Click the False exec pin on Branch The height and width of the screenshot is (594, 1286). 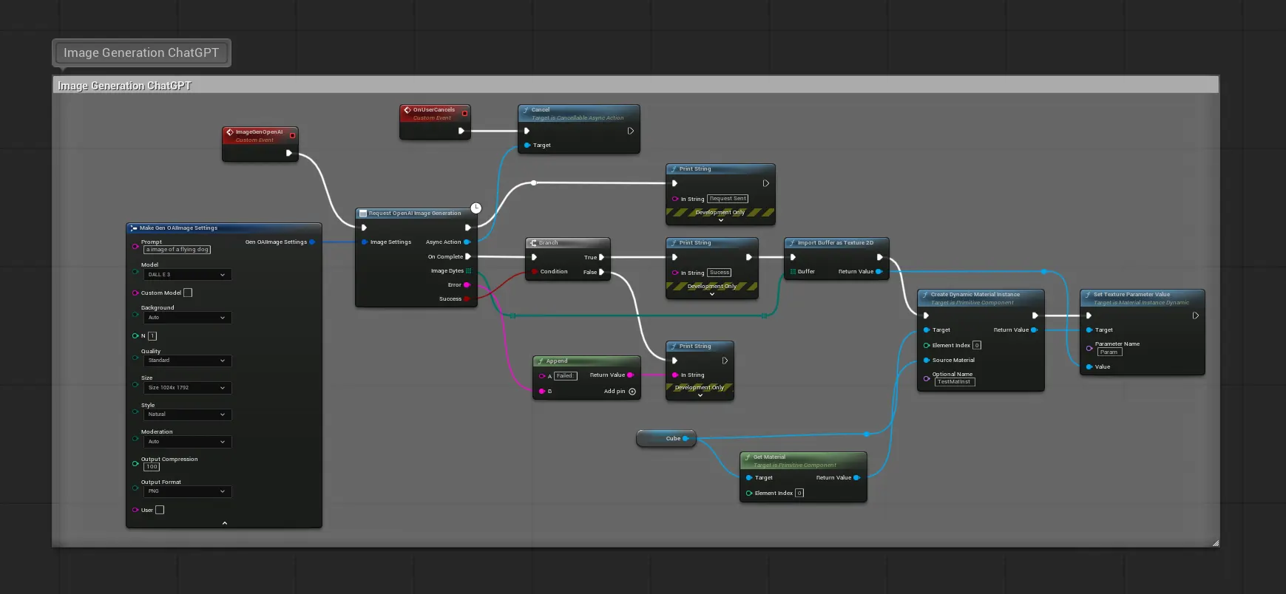coord(601,272)
